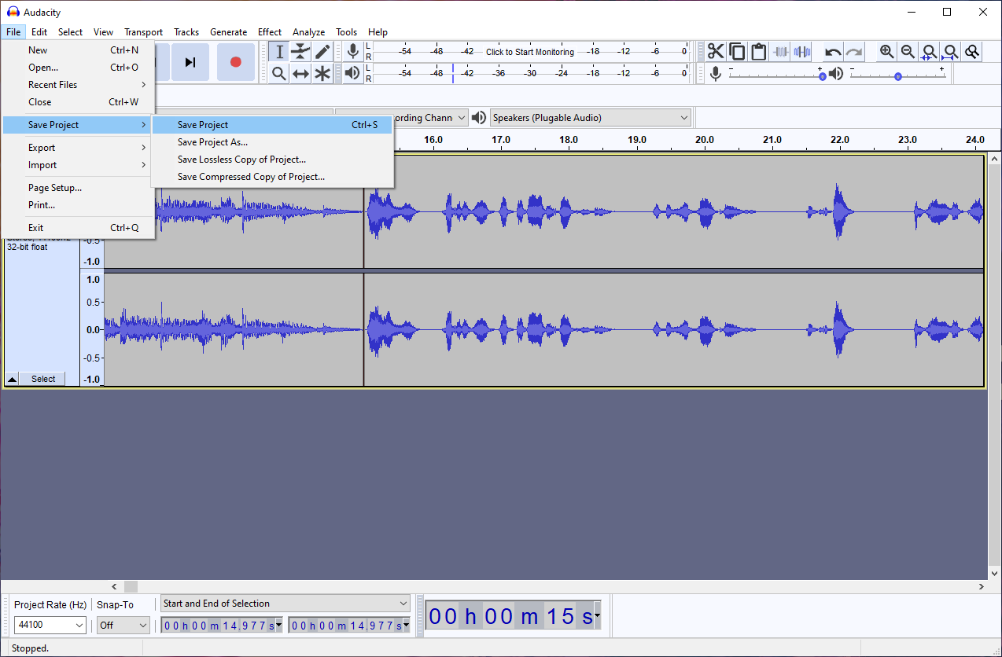1002x657 pixels.
Task: Open the Project Rate 44100 dropdown
Action: tap(50, 626)
